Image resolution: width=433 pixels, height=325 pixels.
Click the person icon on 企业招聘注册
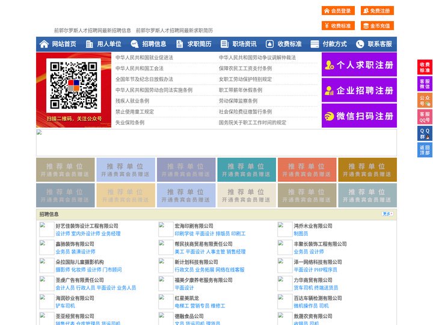[x=329, y=90]
